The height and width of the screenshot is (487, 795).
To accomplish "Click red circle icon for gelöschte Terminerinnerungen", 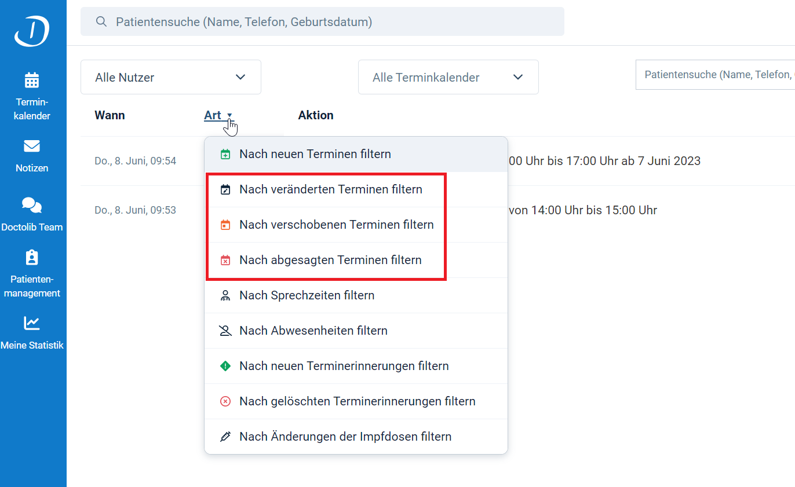I will [x=225, y=401].
